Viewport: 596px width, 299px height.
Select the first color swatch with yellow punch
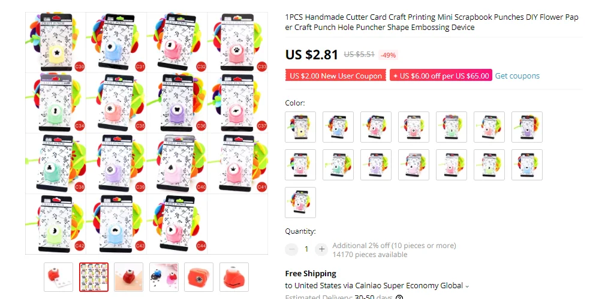tap(300, 127)
